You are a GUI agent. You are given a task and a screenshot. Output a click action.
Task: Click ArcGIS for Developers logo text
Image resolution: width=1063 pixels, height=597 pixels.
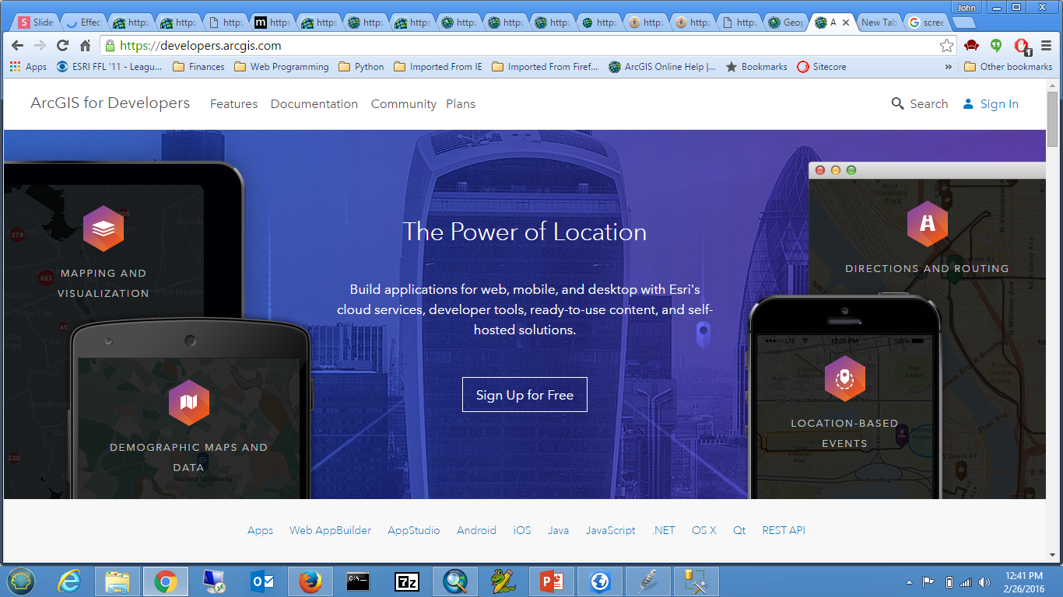[110, 103]
